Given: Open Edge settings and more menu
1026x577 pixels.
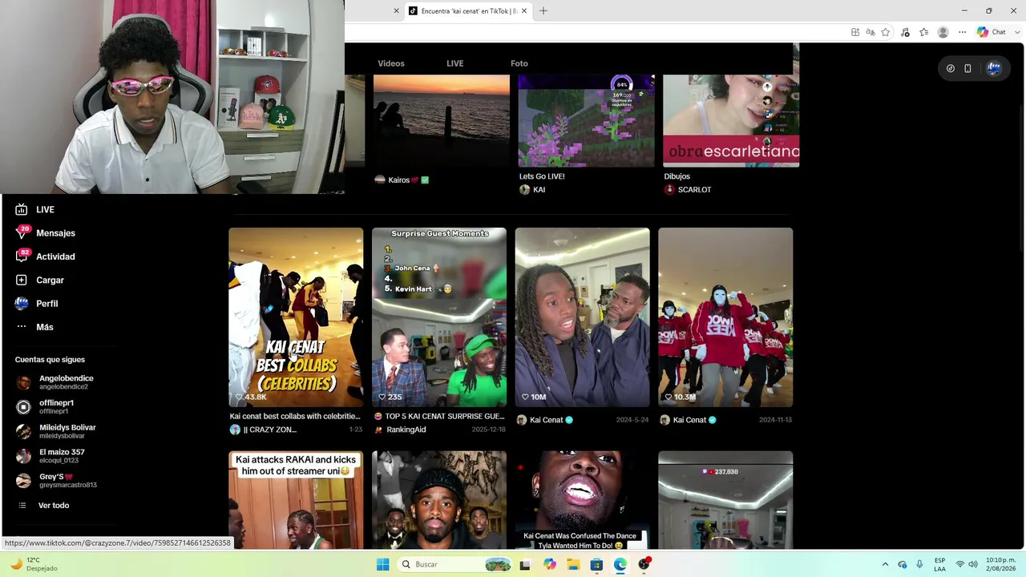Looking at the screenshot, I should click(963, 32).
